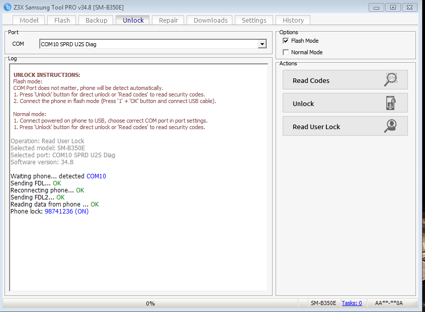Image resolution: width=425 pixels, height=312 pixels.
Task: Click the Unlock action button label
Action: pyautogui.click(x=303, y=103)
